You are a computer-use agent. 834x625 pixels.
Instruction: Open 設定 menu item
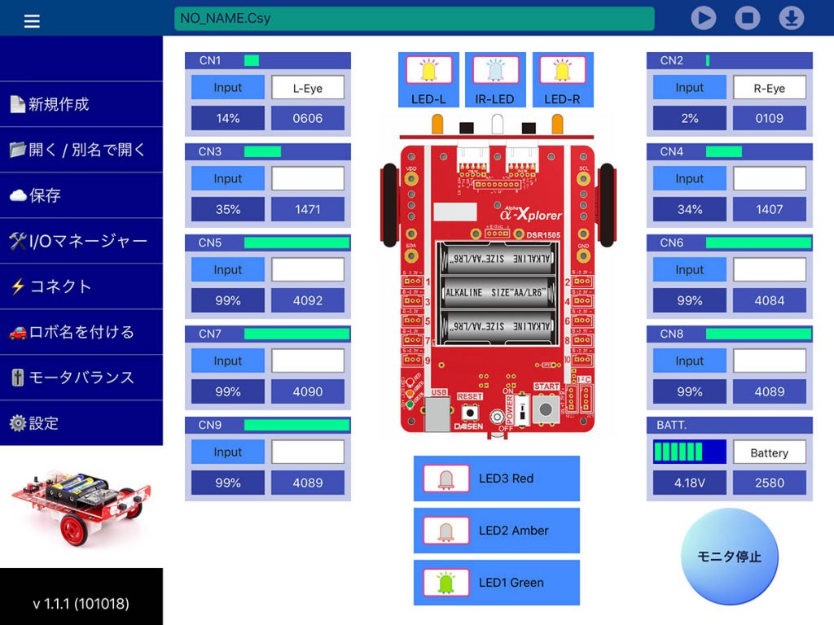click(x=81, y=423)
